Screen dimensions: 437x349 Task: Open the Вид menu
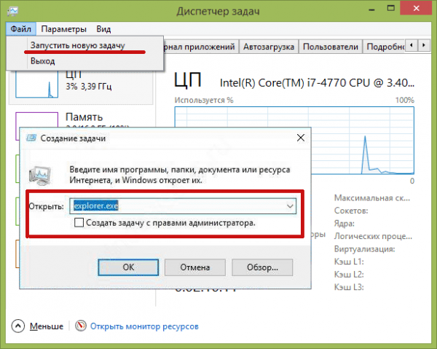(103, 29)
